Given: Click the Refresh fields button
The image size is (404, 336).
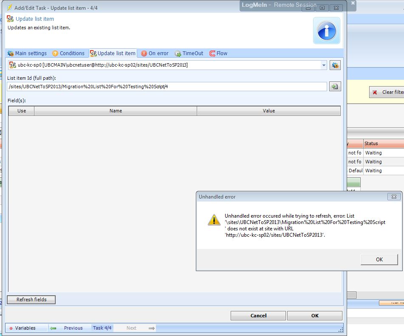Looking at the screenshot, I should coord(31,300).
